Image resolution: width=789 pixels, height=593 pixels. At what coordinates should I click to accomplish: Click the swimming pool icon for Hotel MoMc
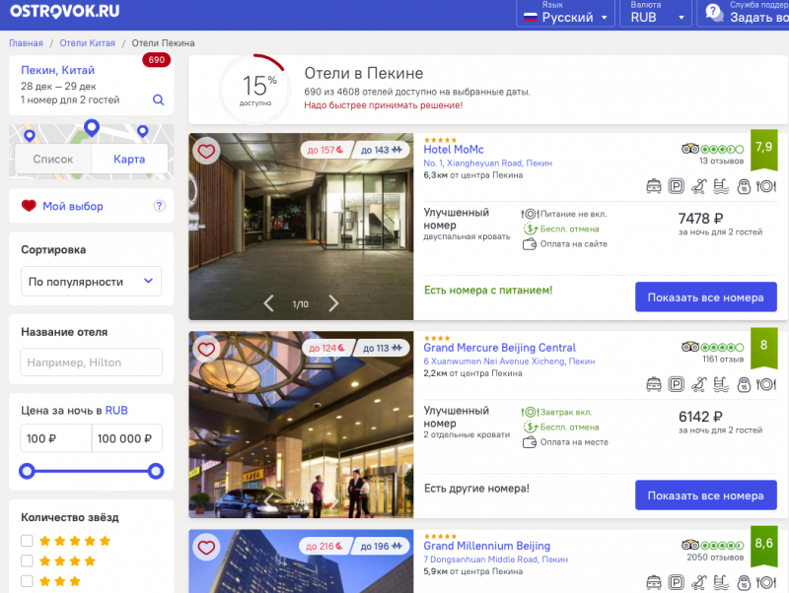721,186
